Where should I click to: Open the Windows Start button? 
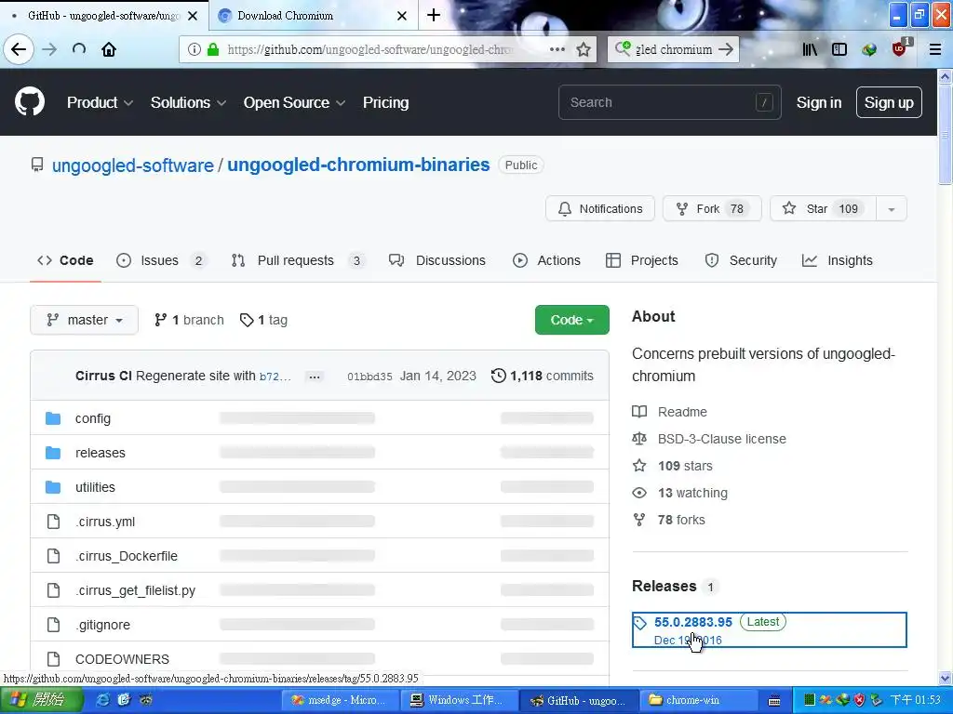pos(41,700)
